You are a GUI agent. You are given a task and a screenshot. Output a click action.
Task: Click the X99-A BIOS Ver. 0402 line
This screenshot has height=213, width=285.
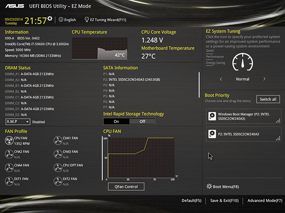[22, 38]
